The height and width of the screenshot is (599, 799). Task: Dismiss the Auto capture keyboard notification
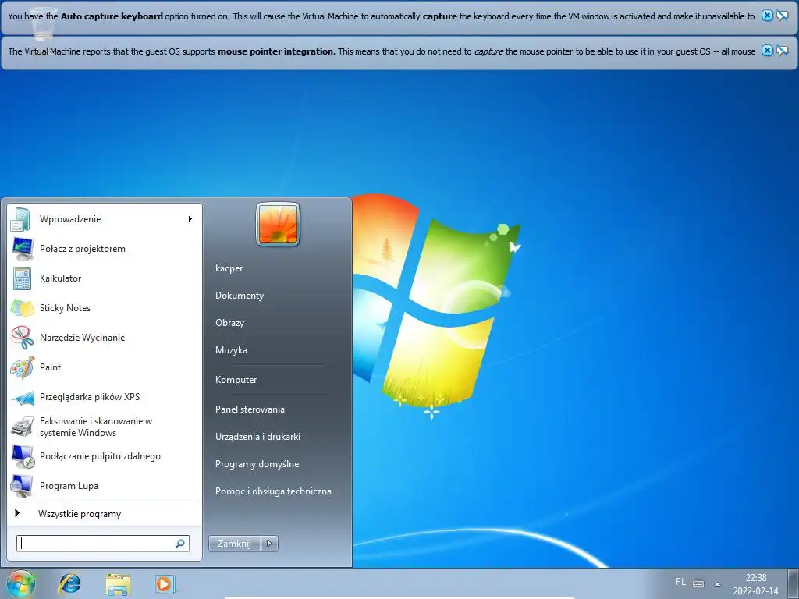[x=767, y=16]
